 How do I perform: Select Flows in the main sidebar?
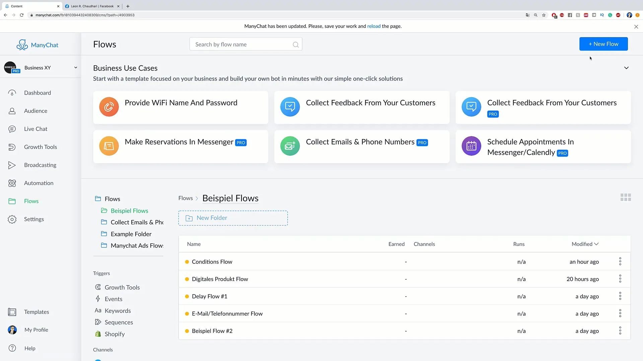(x=31, y=201)
